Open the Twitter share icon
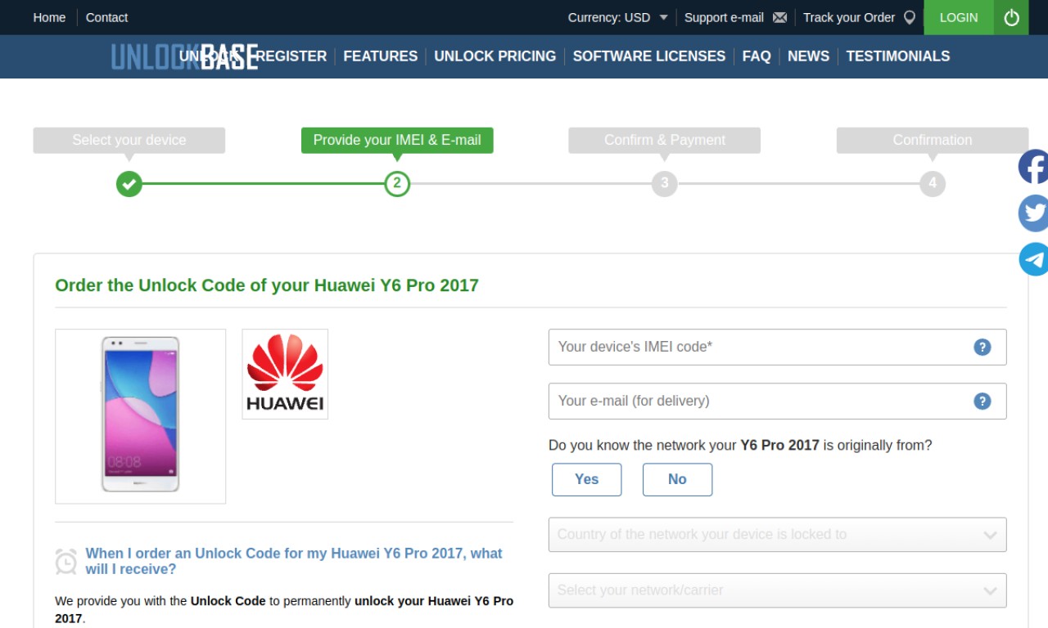The width and height of the screenshot is (1048, 628). coord(1033,213)
